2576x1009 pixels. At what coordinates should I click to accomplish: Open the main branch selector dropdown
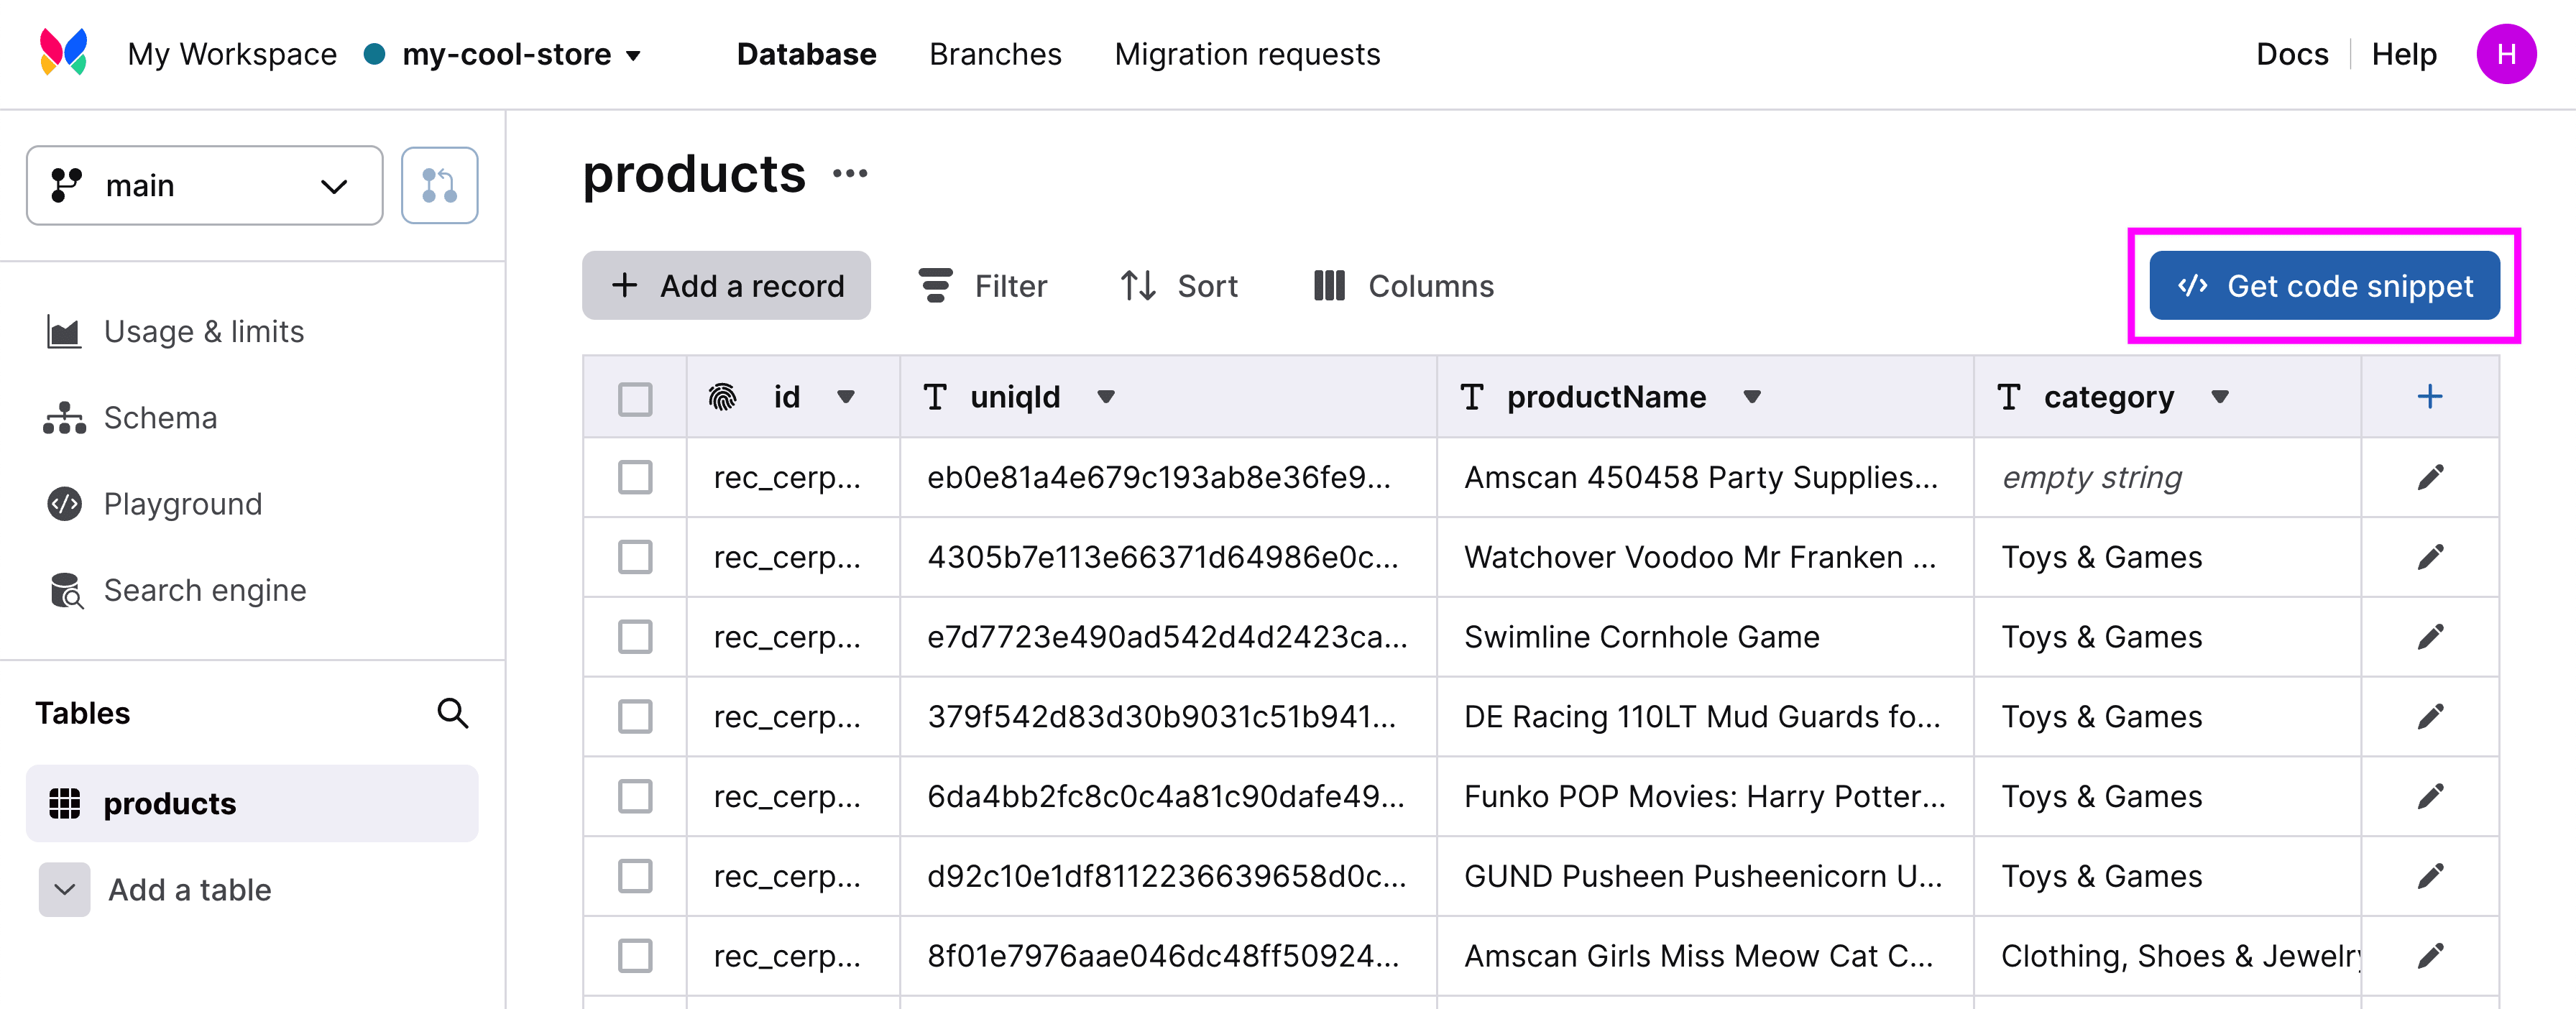coord(205,185)
